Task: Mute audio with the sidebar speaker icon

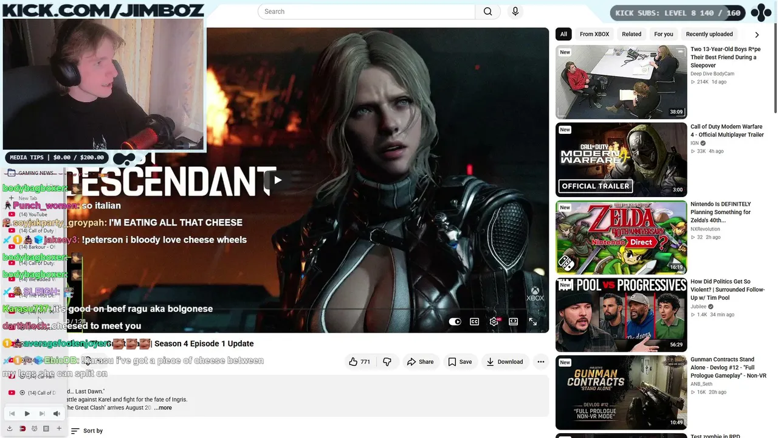Action: (57, 414)
